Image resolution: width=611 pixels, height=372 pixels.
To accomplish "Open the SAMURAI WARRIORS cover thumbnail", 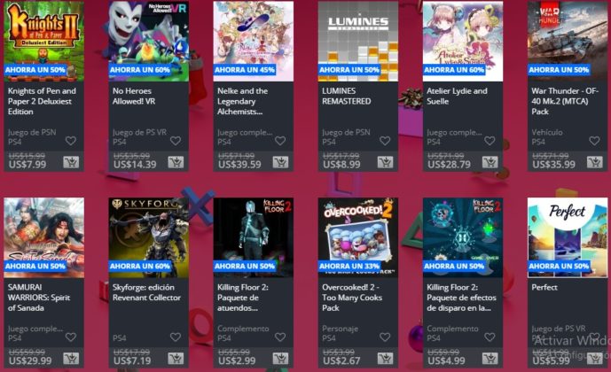I will pyautogui.click(x=44, y=237).
